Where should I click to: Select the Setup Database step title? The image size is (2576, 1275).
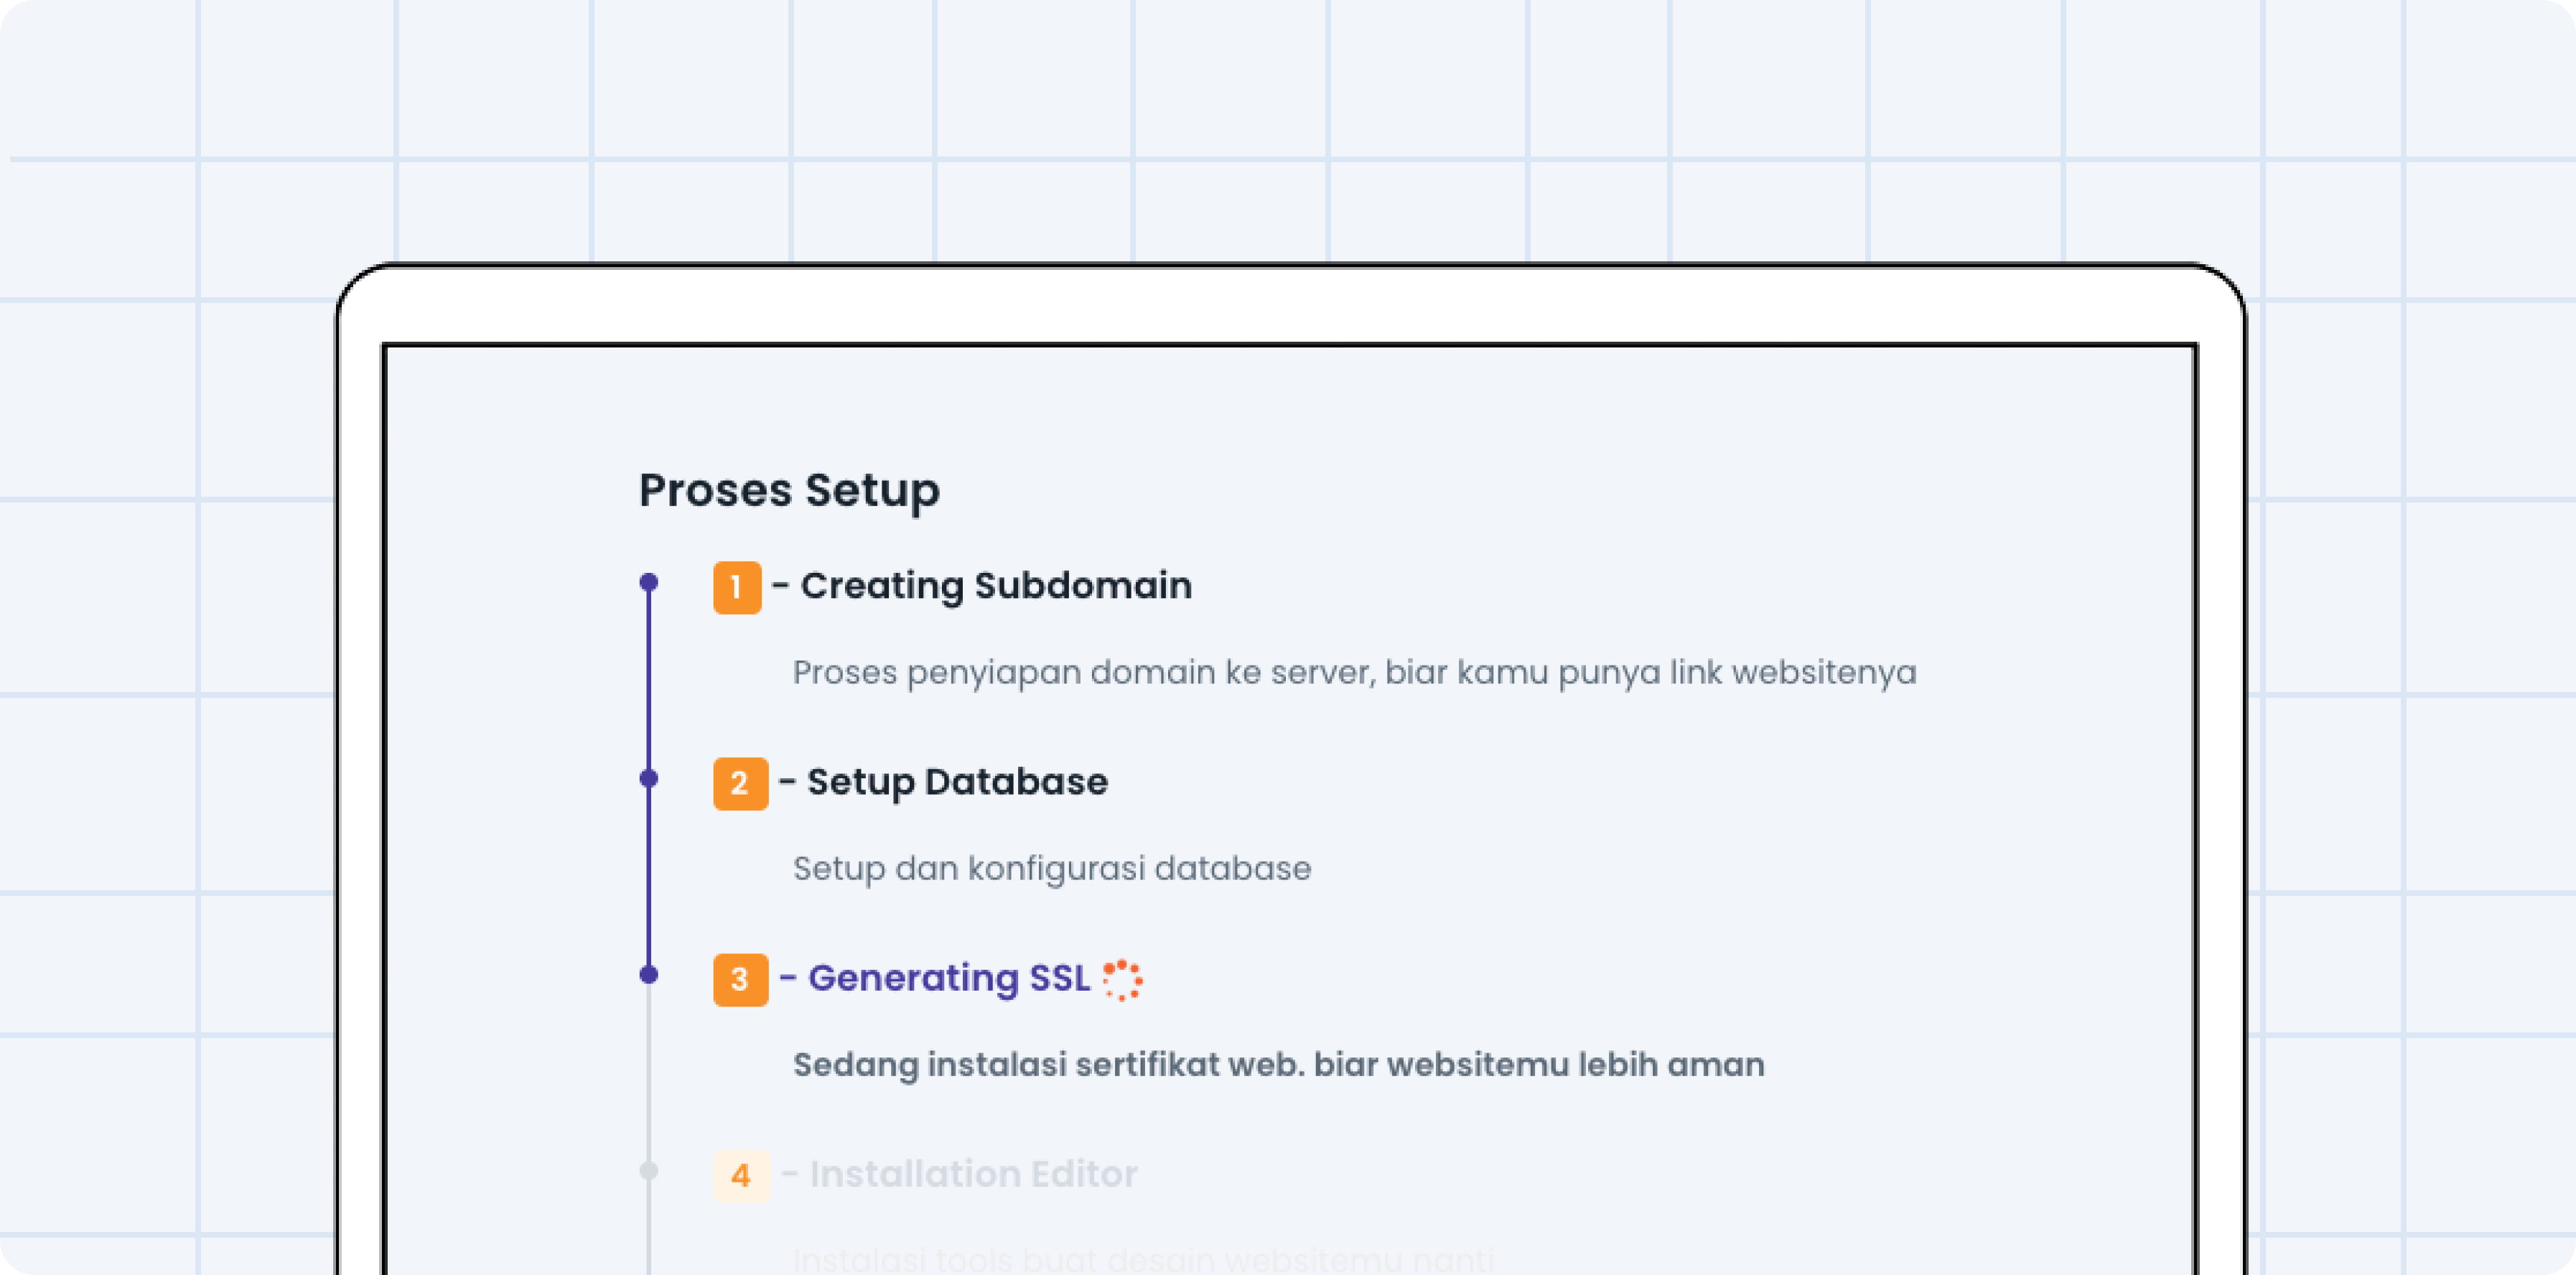coord(957,782)
